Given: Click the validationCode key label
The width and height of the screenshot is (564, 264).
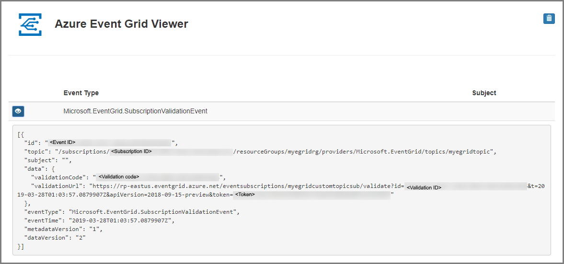Looking at the screenshot, I should pyautogui.click(x=58, y=177).
